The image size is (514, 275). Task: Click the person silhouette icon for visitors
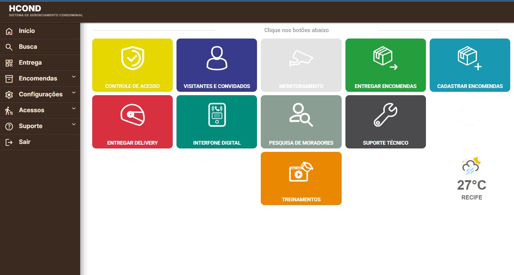pos(217,58)
